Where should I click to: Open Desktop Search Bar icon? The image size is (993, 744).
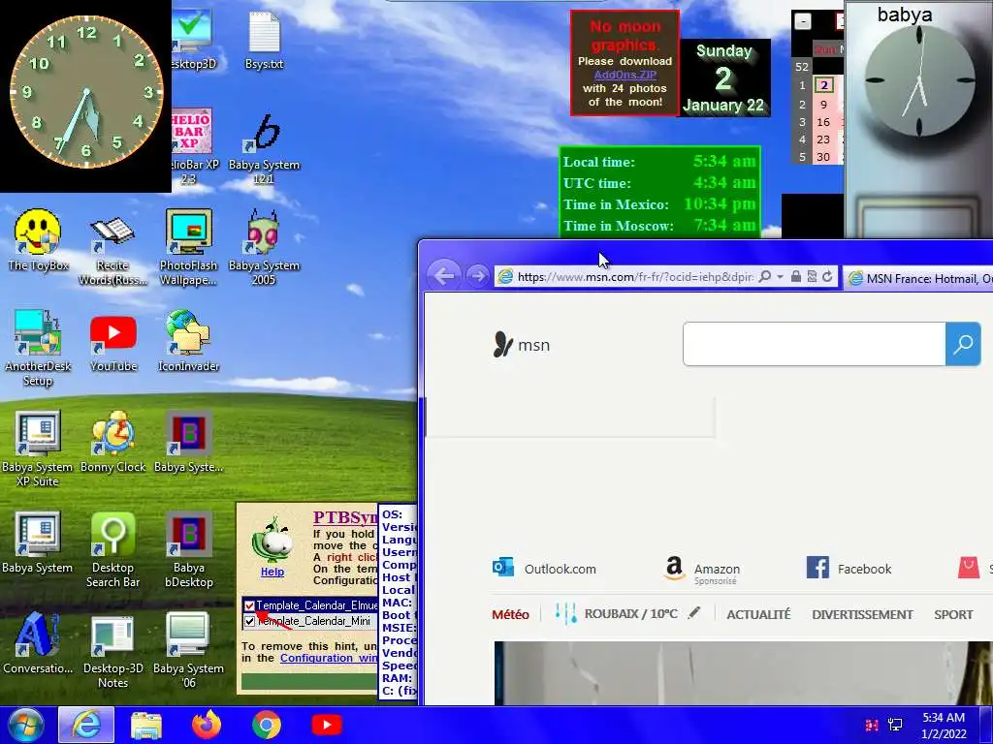point(112,549)
